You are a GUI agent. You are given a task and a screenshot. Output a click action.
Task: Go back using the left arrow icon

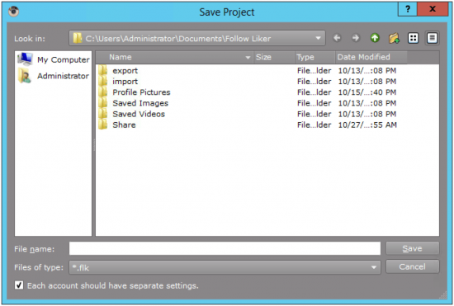coord(337,38)
